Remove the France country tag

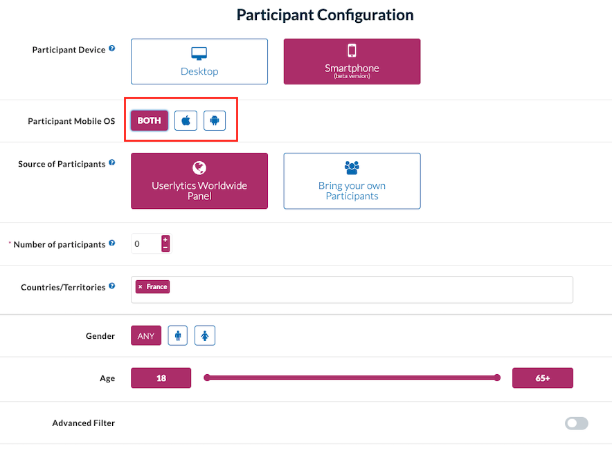point(140,287)
